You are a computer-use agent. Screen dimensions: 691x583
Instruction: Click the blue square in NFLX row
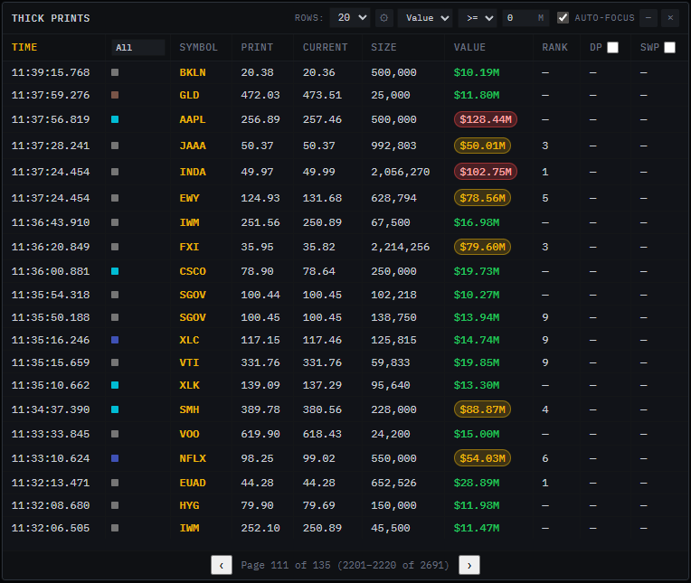coord(115,458)
